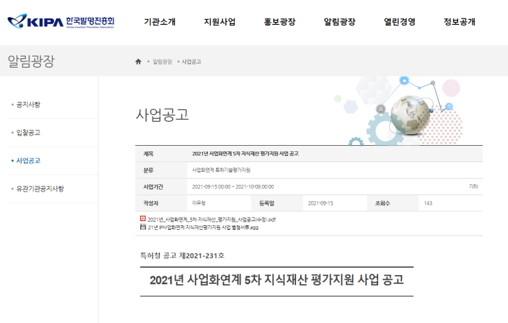Click the registration date 2021-09-15

click(321, 203)
